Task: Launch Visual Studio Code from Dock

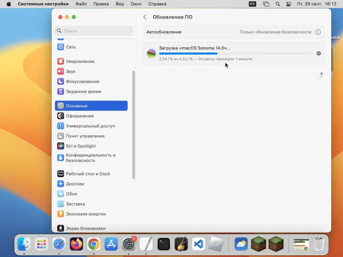Action: (198, 244)
